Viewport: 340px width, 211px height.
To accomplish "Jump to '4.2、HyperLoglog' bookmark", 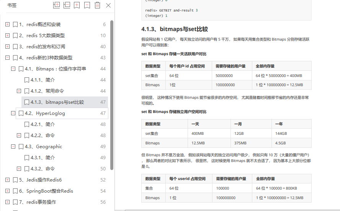I will tap(45, 113).
